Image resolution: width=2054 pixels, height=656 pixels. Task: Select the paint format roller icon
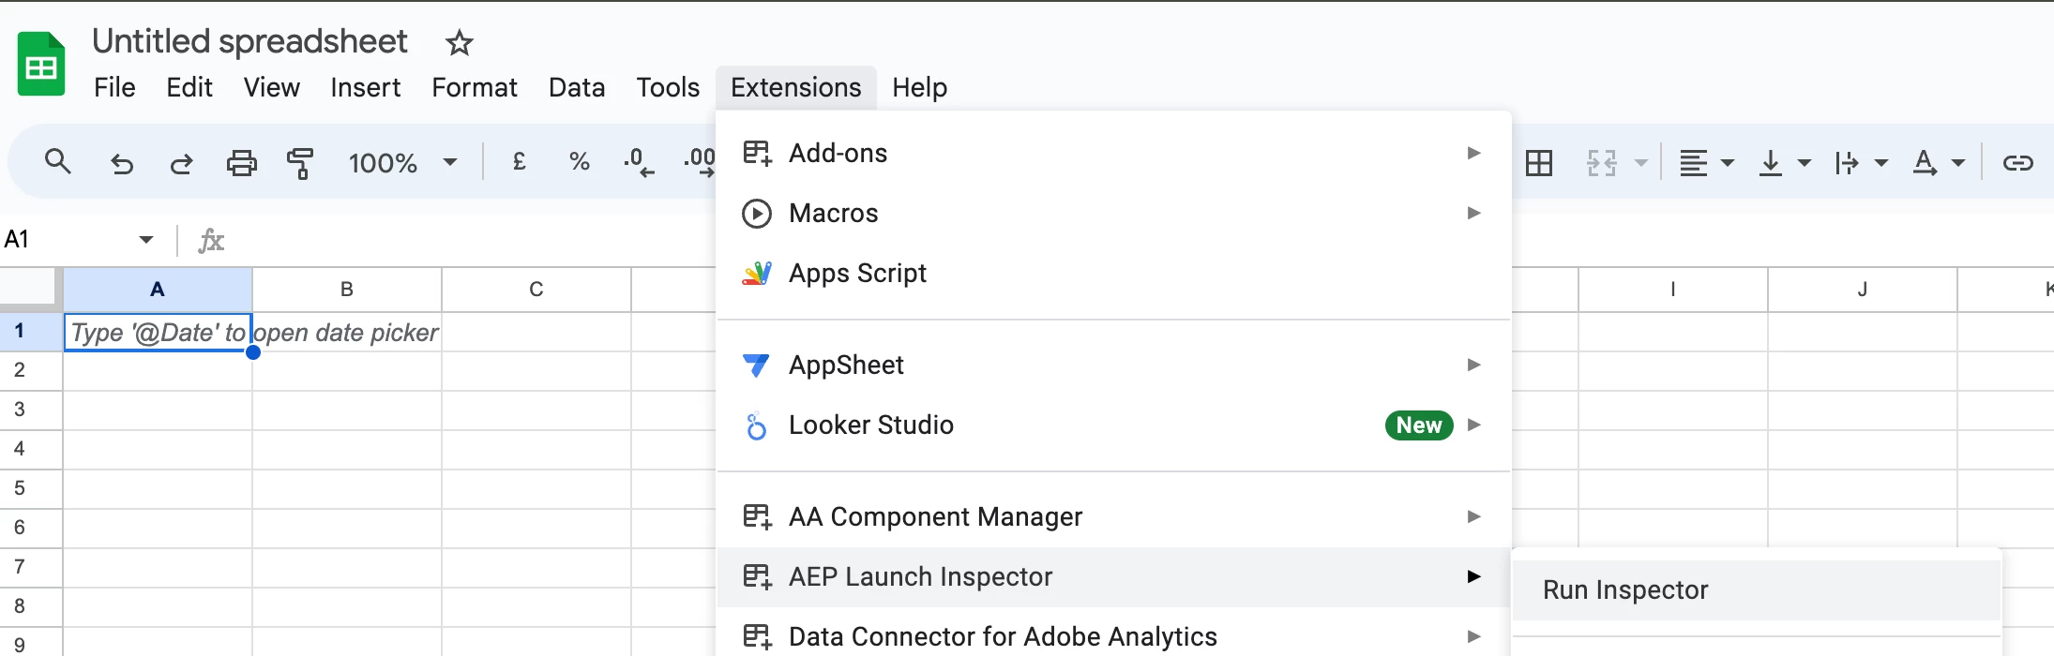tap(300, 163)
